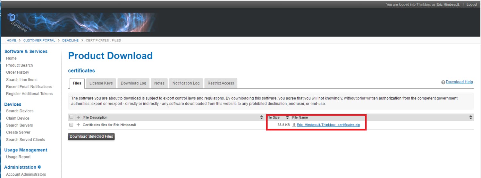Open Search Served Clients in the sidebar

[26, 140]
